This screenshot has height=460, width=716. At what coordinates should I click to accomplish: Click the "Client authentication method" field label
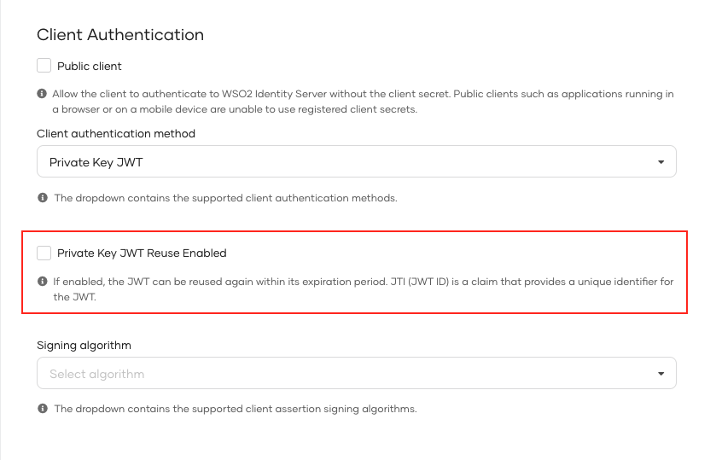(x=116, y=134)
